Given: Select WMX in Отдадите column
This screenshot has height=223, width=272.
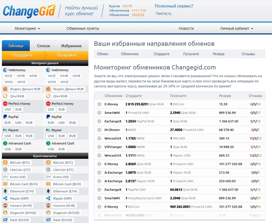Looking at the screenshot, I should click(21, 82).
